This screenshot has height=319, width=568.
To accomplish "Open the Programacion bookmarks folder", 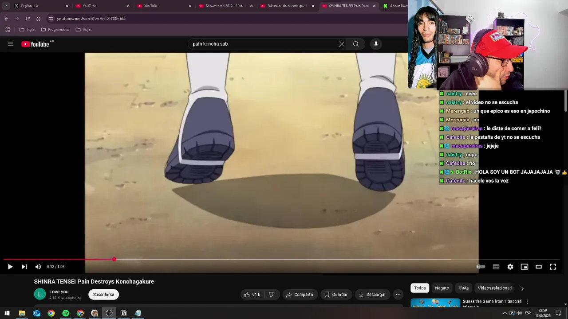I will coord(55,30).
